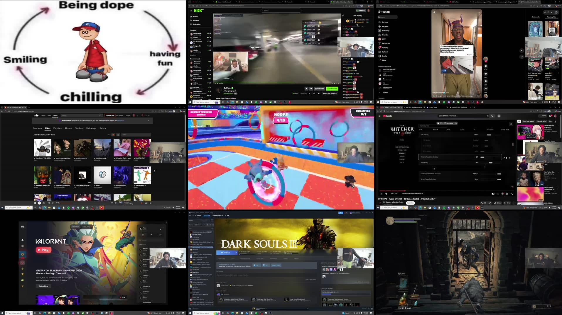Switch SoundCloud likes to list view

pyautogui.click(x=118, y=135)
